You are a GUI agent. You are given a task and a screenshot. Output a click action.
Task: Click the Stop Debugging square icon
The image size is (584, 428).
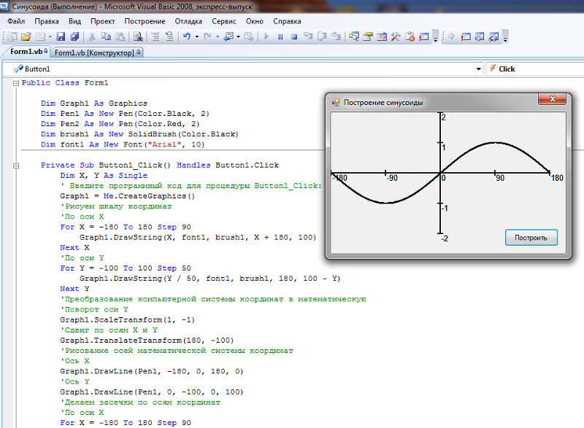click(294, 36)
